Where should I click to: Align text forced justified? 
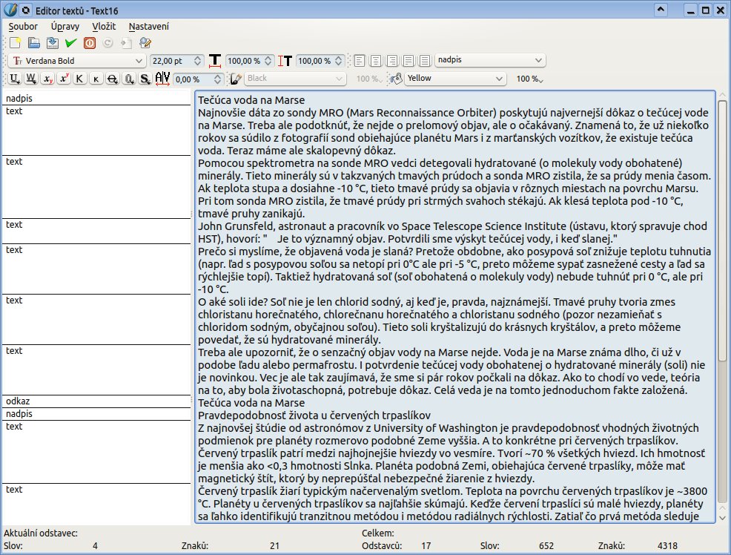coord(424,61)
